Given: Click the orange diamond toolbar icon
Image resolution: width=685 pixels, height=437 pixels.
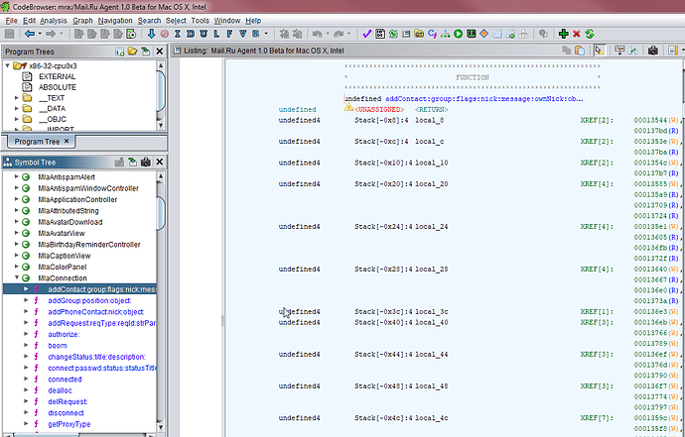Looking at the screenshot, I should [484, 34].
